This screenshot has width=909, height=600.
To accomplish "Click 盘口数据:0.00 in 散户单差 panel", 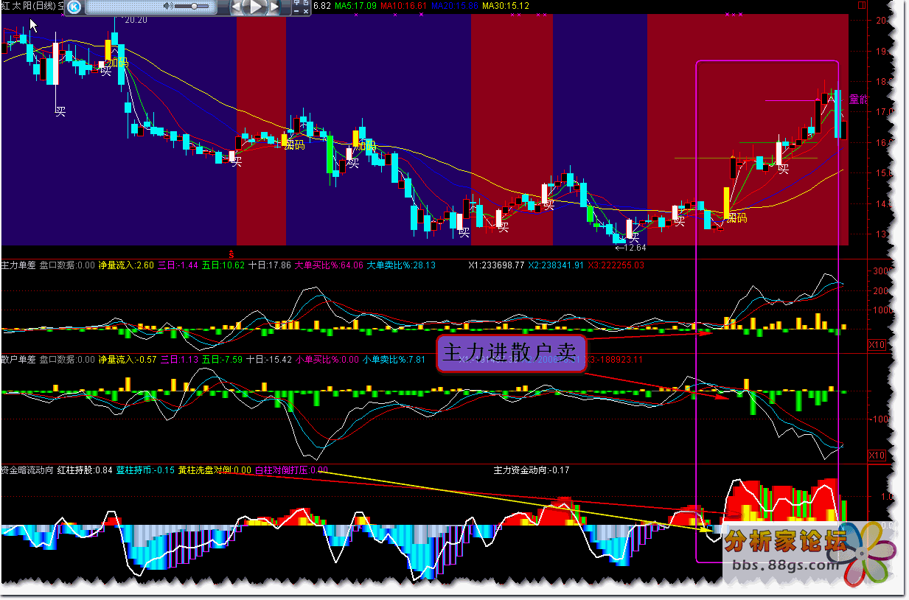I will [67, 360].
